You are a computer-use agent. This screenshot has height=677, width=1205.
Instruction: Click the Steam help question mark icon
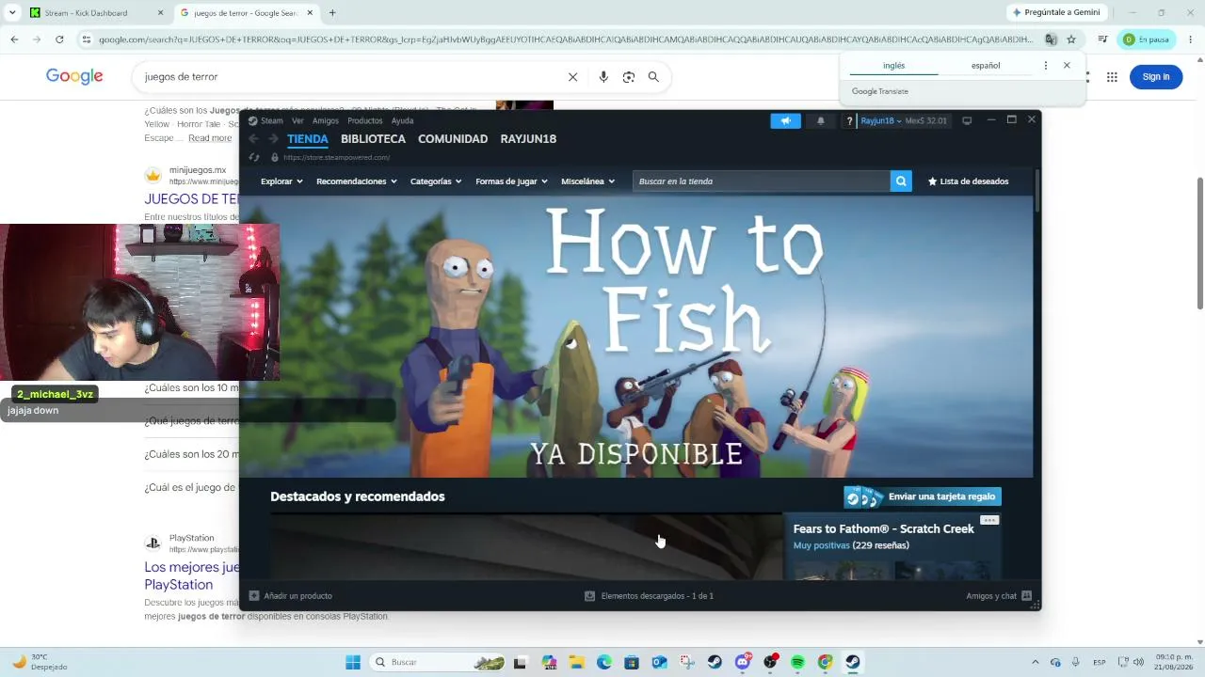tap(849, 120)
